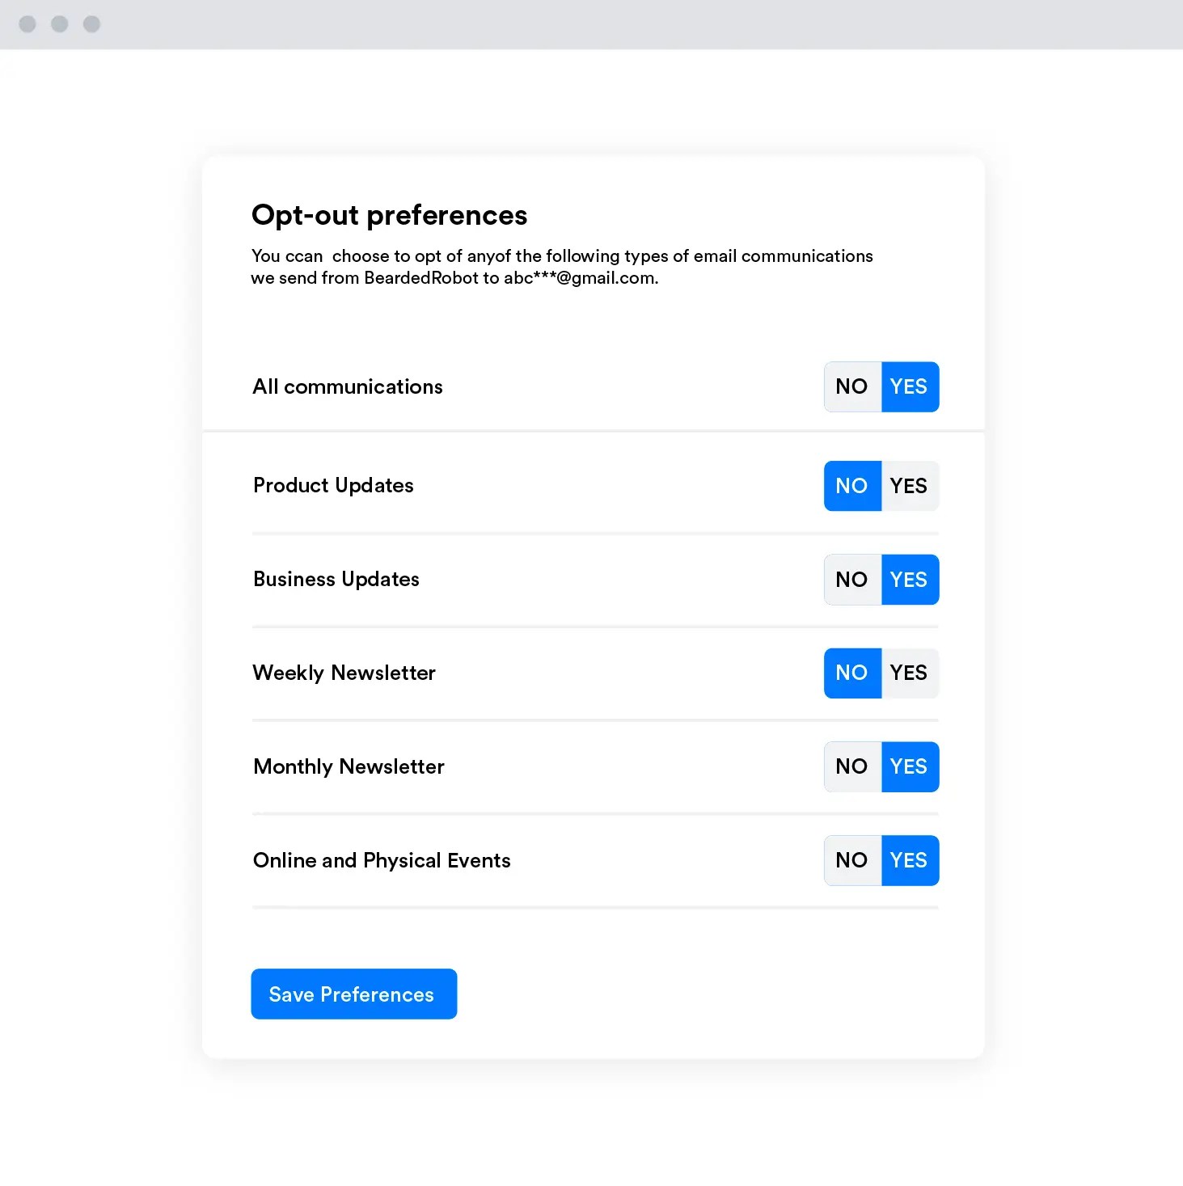Click the masked gmail address text
1183x1186 pixels.
click(x=580, y=278)
